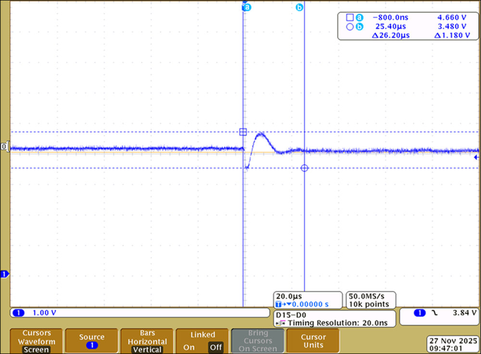Click the trigger level arrow on right edge
The height and width of the screenshot is (354, 481).
coord(476,157)
